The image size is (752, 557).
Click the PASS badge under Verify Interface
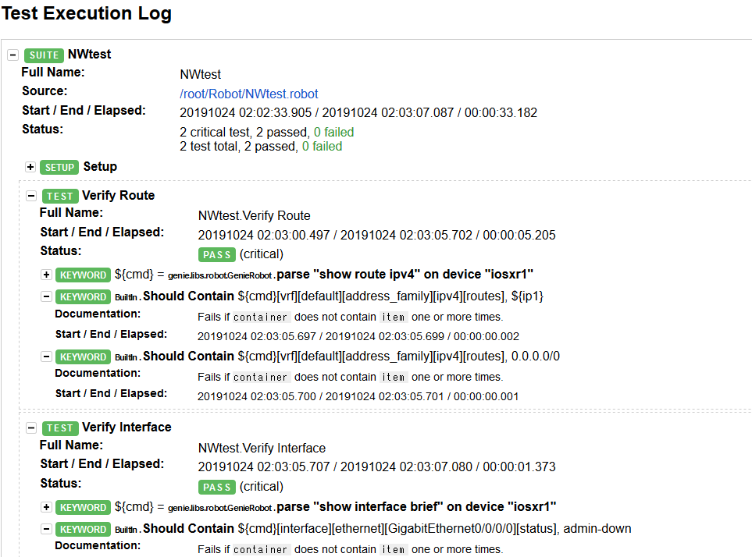[x=217, y=487]
